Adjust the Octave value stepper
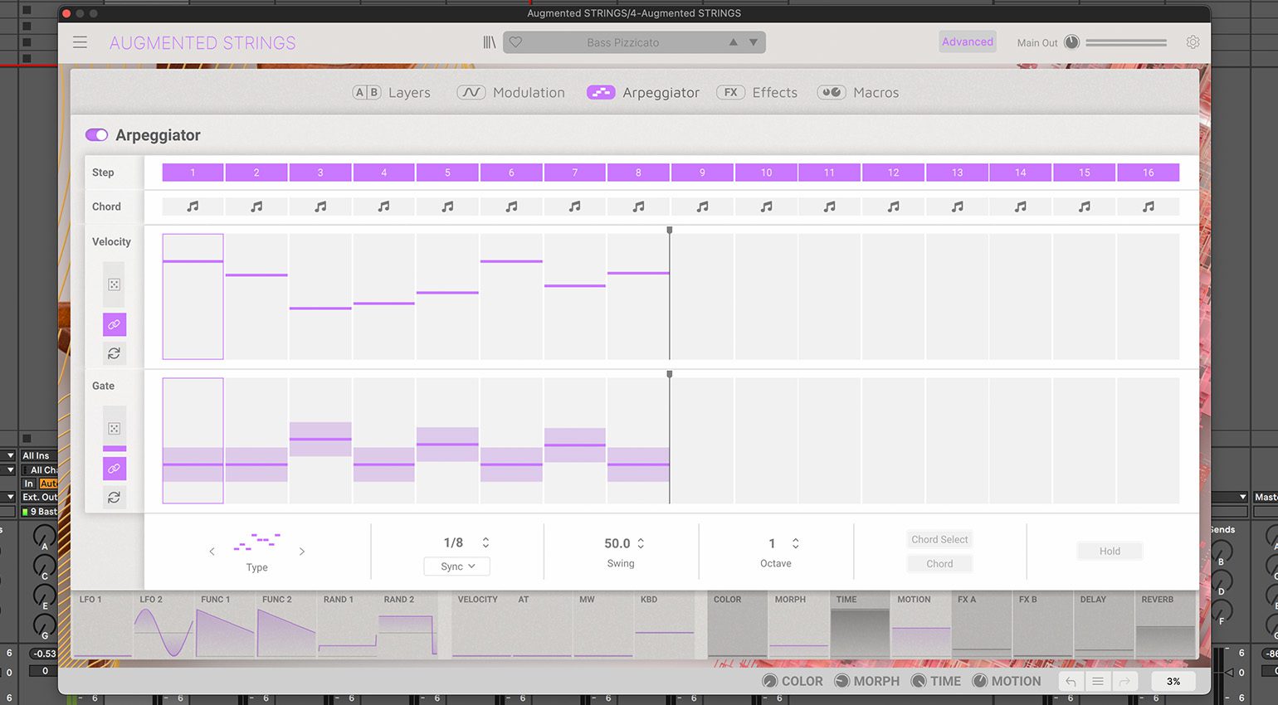 pos(795,543)
